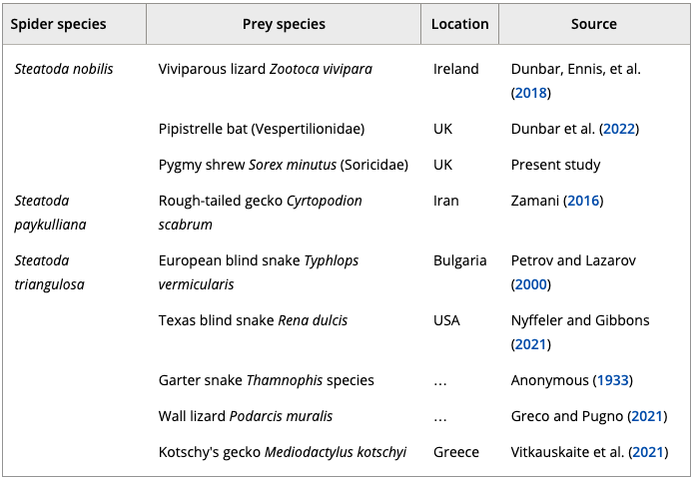Screen dimensions: 694x479
Task: Select the Location column header
Action: [x=460, y=24]
